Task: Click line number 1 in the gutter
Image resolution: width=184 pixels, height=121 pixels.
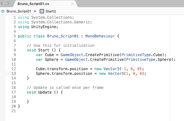Action: (x=15, y=17)
